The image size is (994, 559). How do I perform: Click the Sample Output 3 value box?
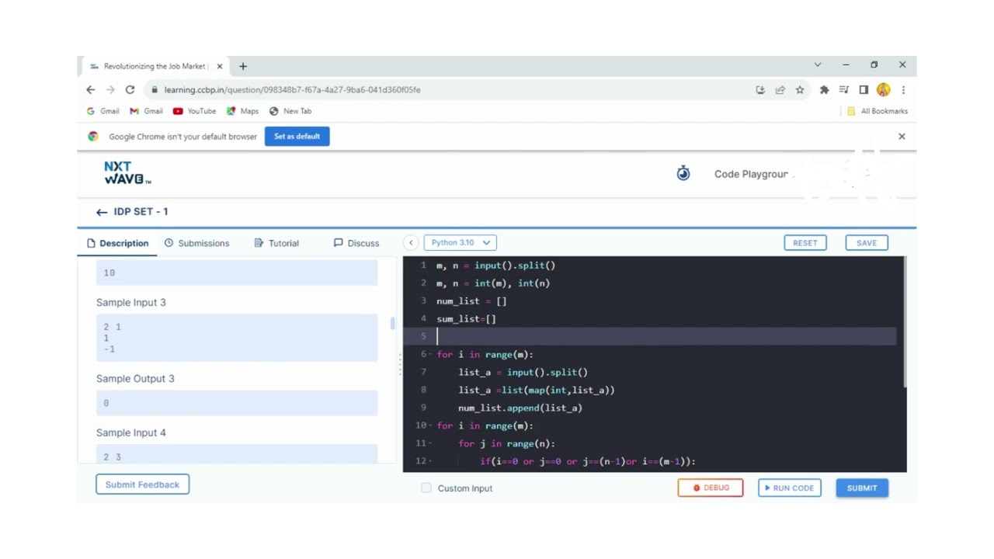tap(237, 403)
